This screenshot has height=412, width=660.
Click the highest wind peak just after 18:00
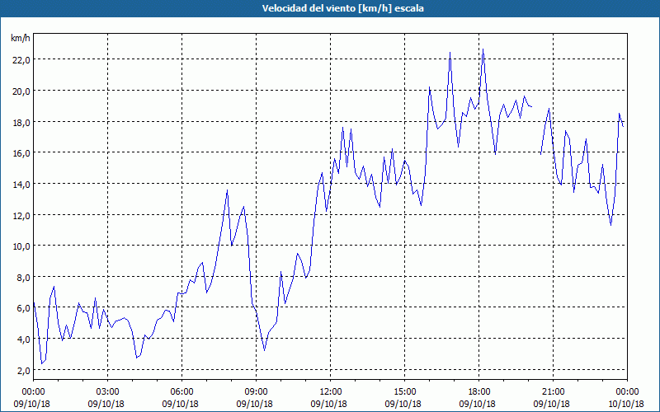483,49
